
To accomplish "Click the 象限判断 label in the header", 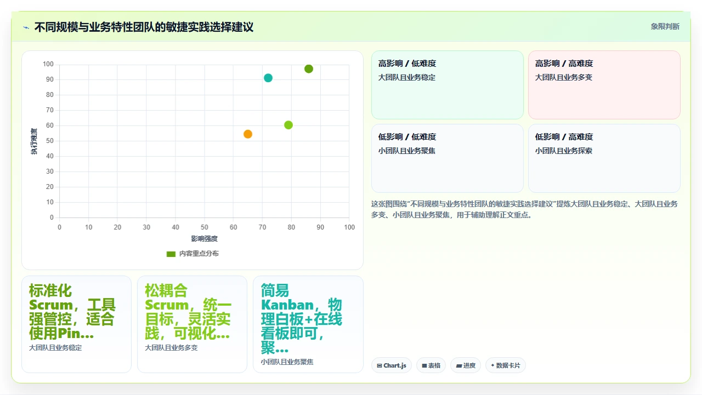I will coord(665,26).
